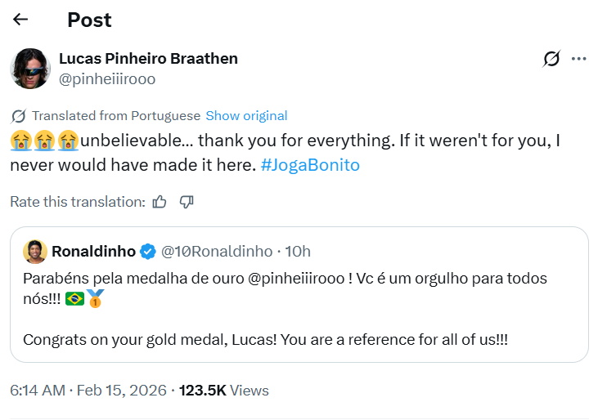The image size is (598, 420).
Task: Open the Grok icon beside the author
Action: point(551,59)
